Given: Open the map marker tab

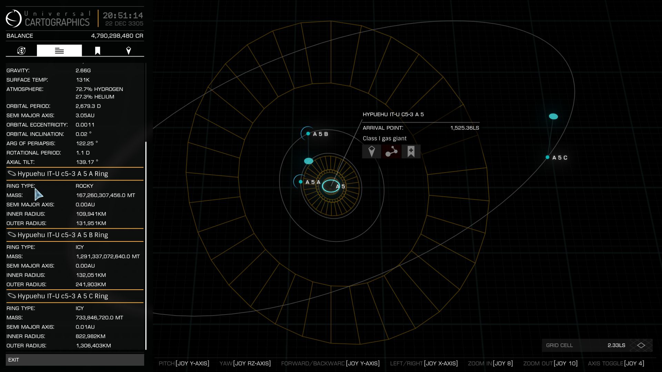Looking at the screenshot, I should 129,51.
